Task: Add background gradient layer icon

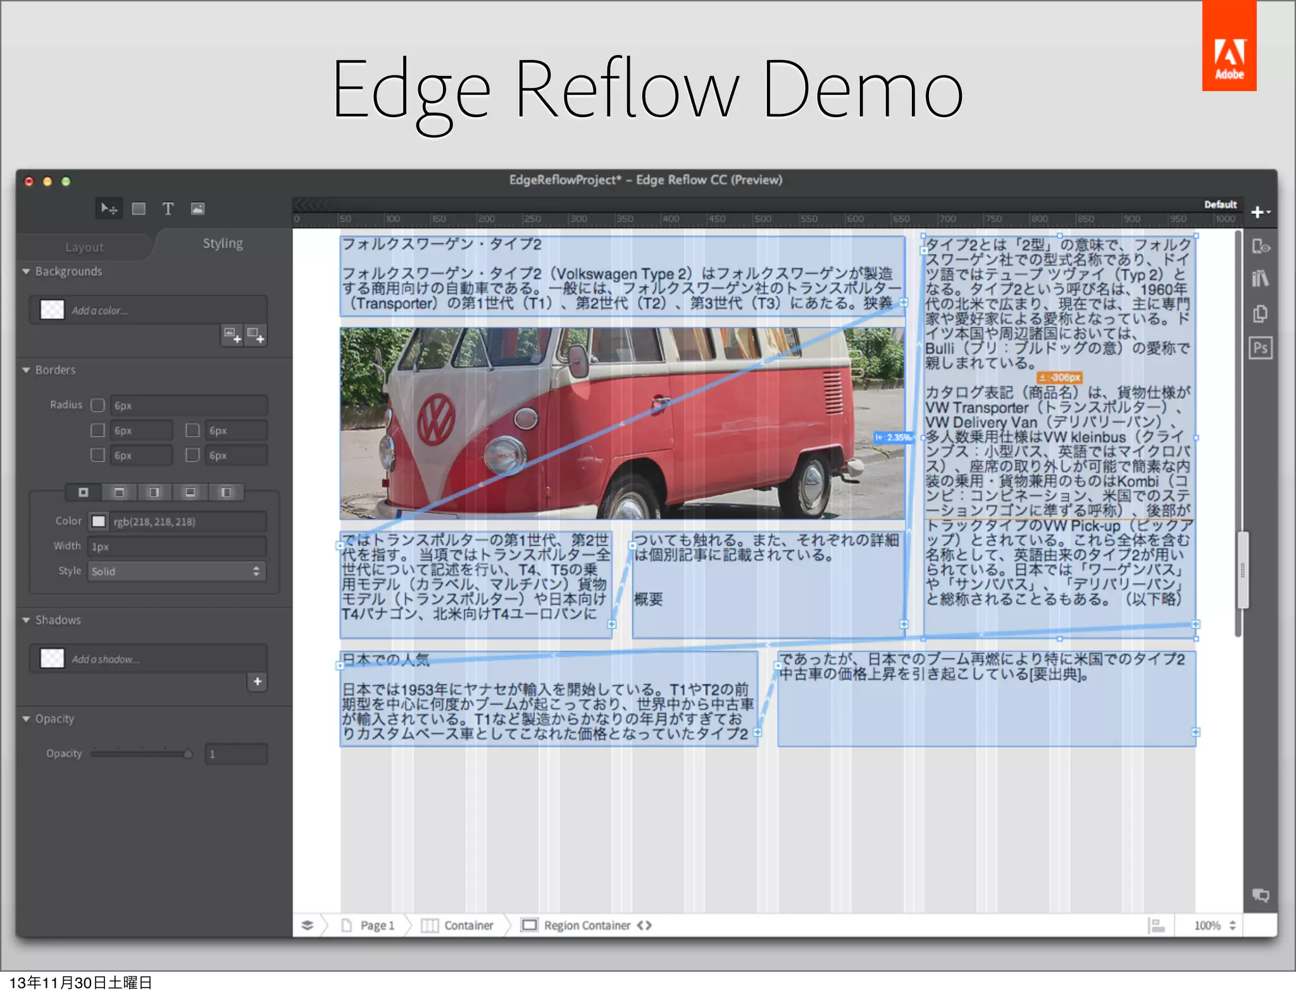Action: [256, 335]
